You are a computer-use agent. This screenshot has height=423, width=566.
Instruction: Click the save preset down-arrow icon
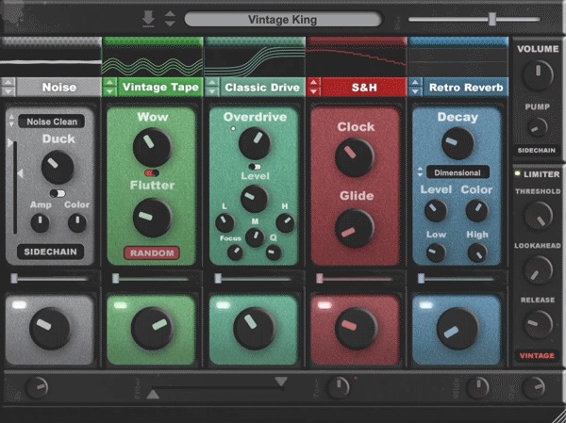pos(148,19)
